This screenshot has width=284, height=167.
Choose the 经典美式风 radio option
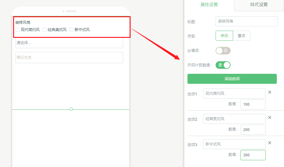pos(44,30)
